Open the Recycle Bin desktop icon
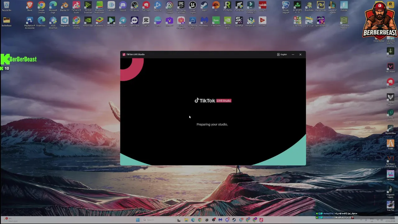The width and height of the screenshot is (398, 224). pyautogui.click(x=6, y=7)
